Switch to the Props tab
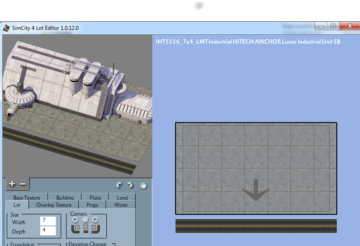360x246 pixels. pos(92,205)
